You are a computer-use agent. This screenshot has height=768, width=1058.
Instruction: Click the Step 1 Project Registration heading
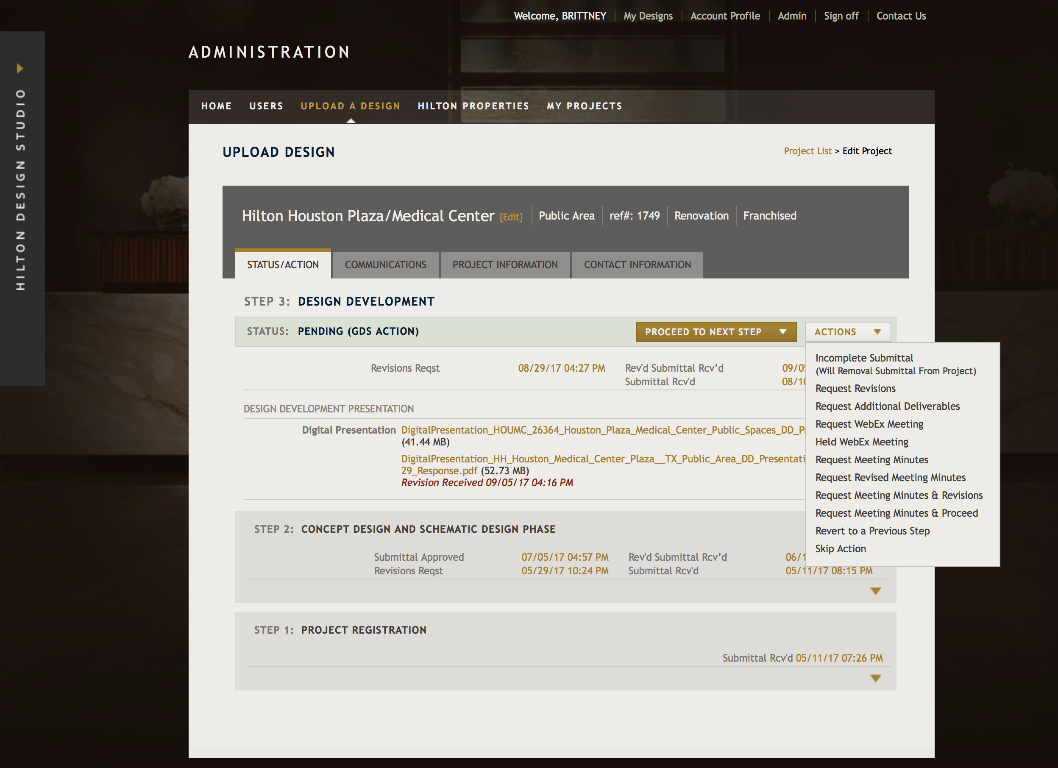pyautogui.click(x=340, y=630)
